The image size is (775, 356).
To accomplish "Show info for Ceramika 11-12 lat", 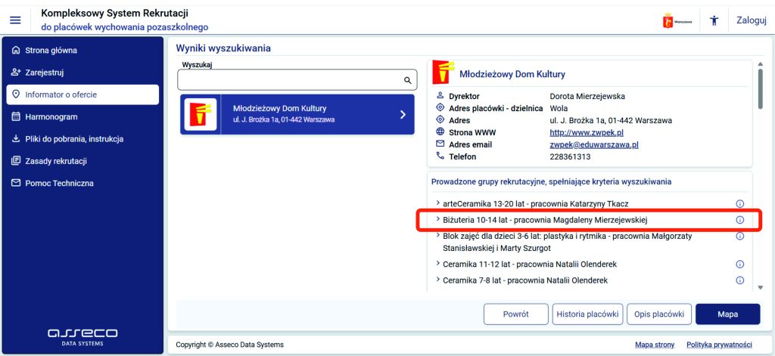I will pos(740,264).
